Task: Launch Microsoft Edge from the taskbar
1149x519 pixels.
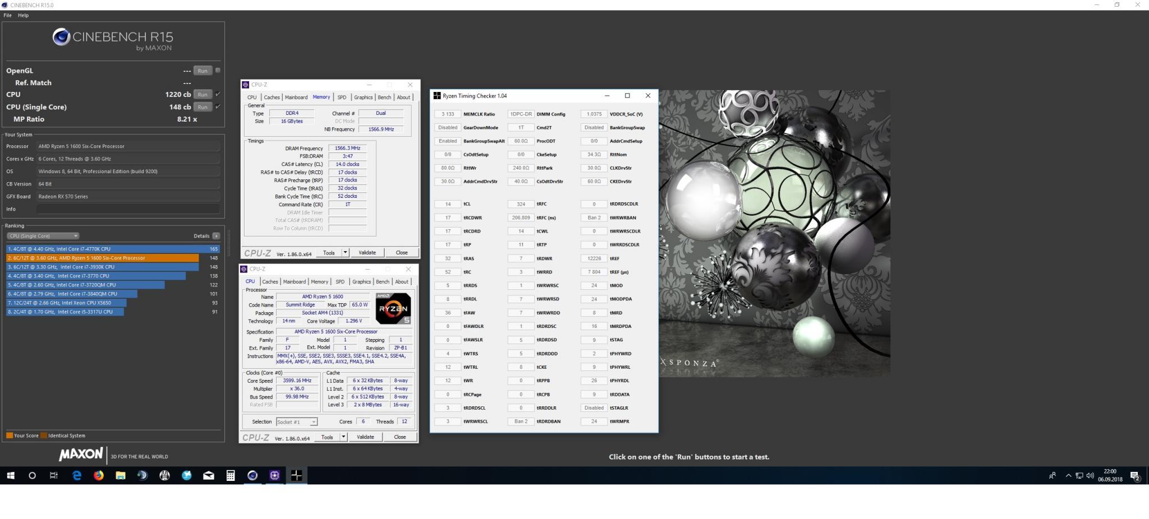Action: pyautogui.click(x=76, y=475)
